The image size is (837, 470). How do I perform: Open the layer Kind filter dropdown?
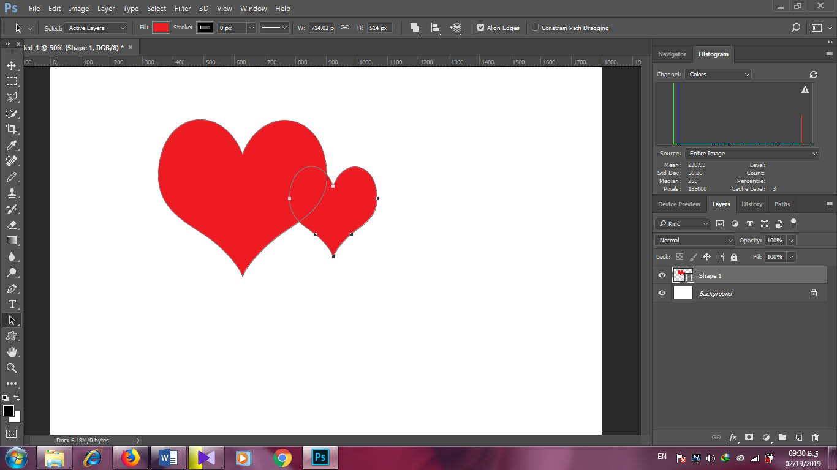coord(682,223)
